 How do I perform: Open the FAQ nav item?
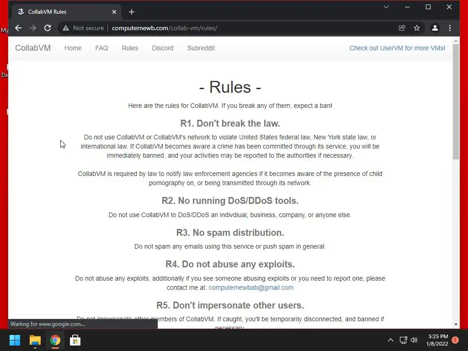(101, 48)
